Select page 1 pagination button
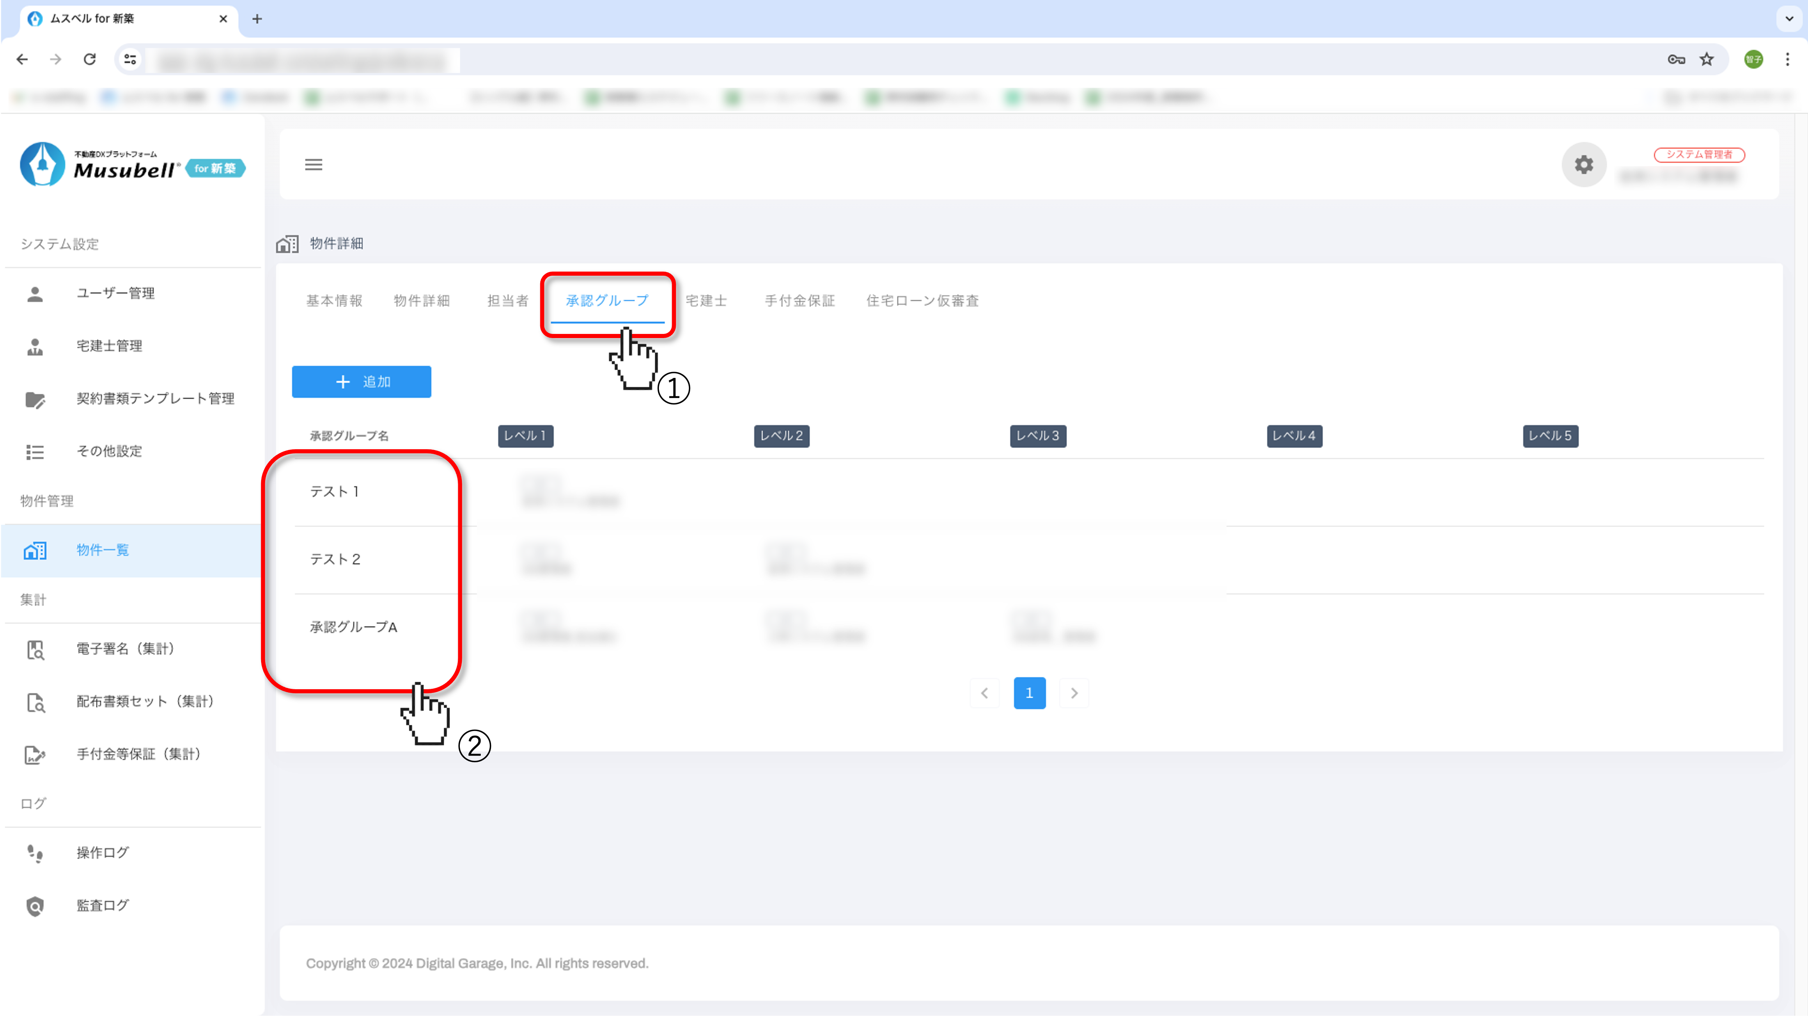Image resolution: width=1808 pixels, height=1017 pixels. tap(1029, 693)
